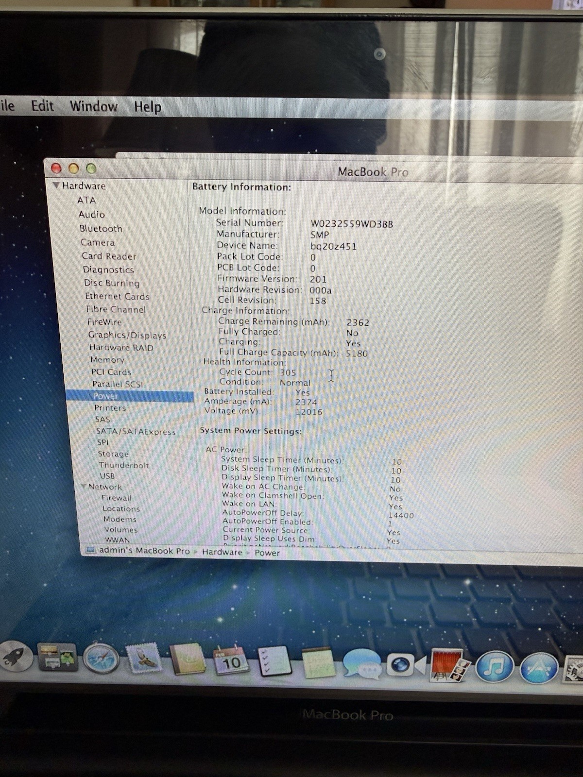
Task: Select Printers in the sidebar
Action: pos(110,407)
